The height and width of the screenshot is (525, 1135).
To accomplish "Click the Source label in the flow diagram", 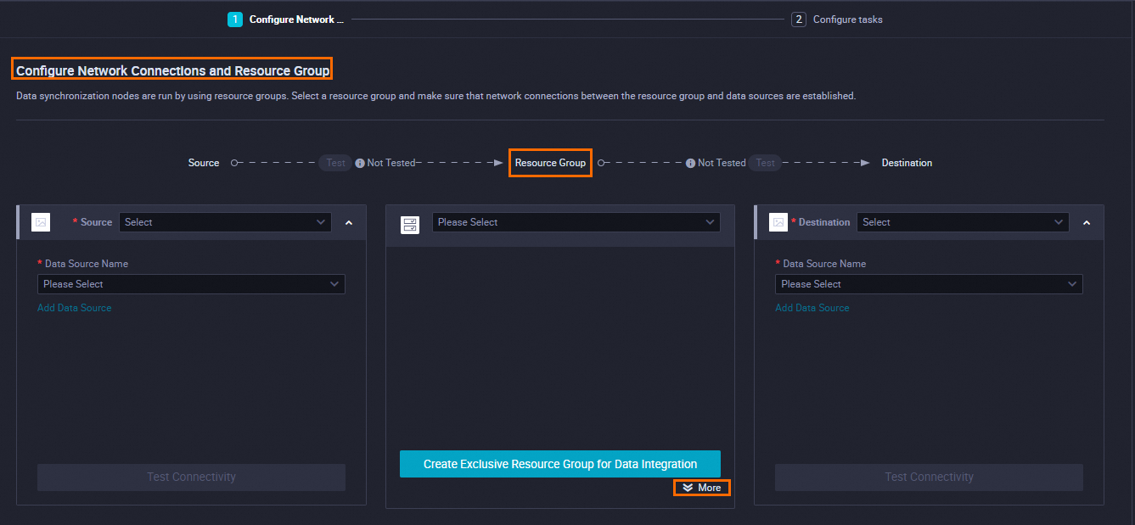I will tap(204, 163).
